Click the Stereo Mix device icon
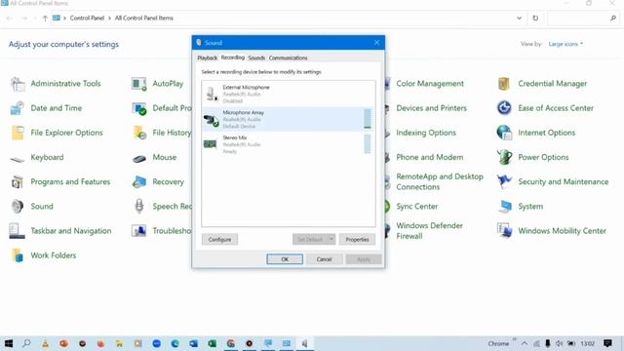Screen dimensions: 624x351 pyautogui.click(x=211, y=144)
